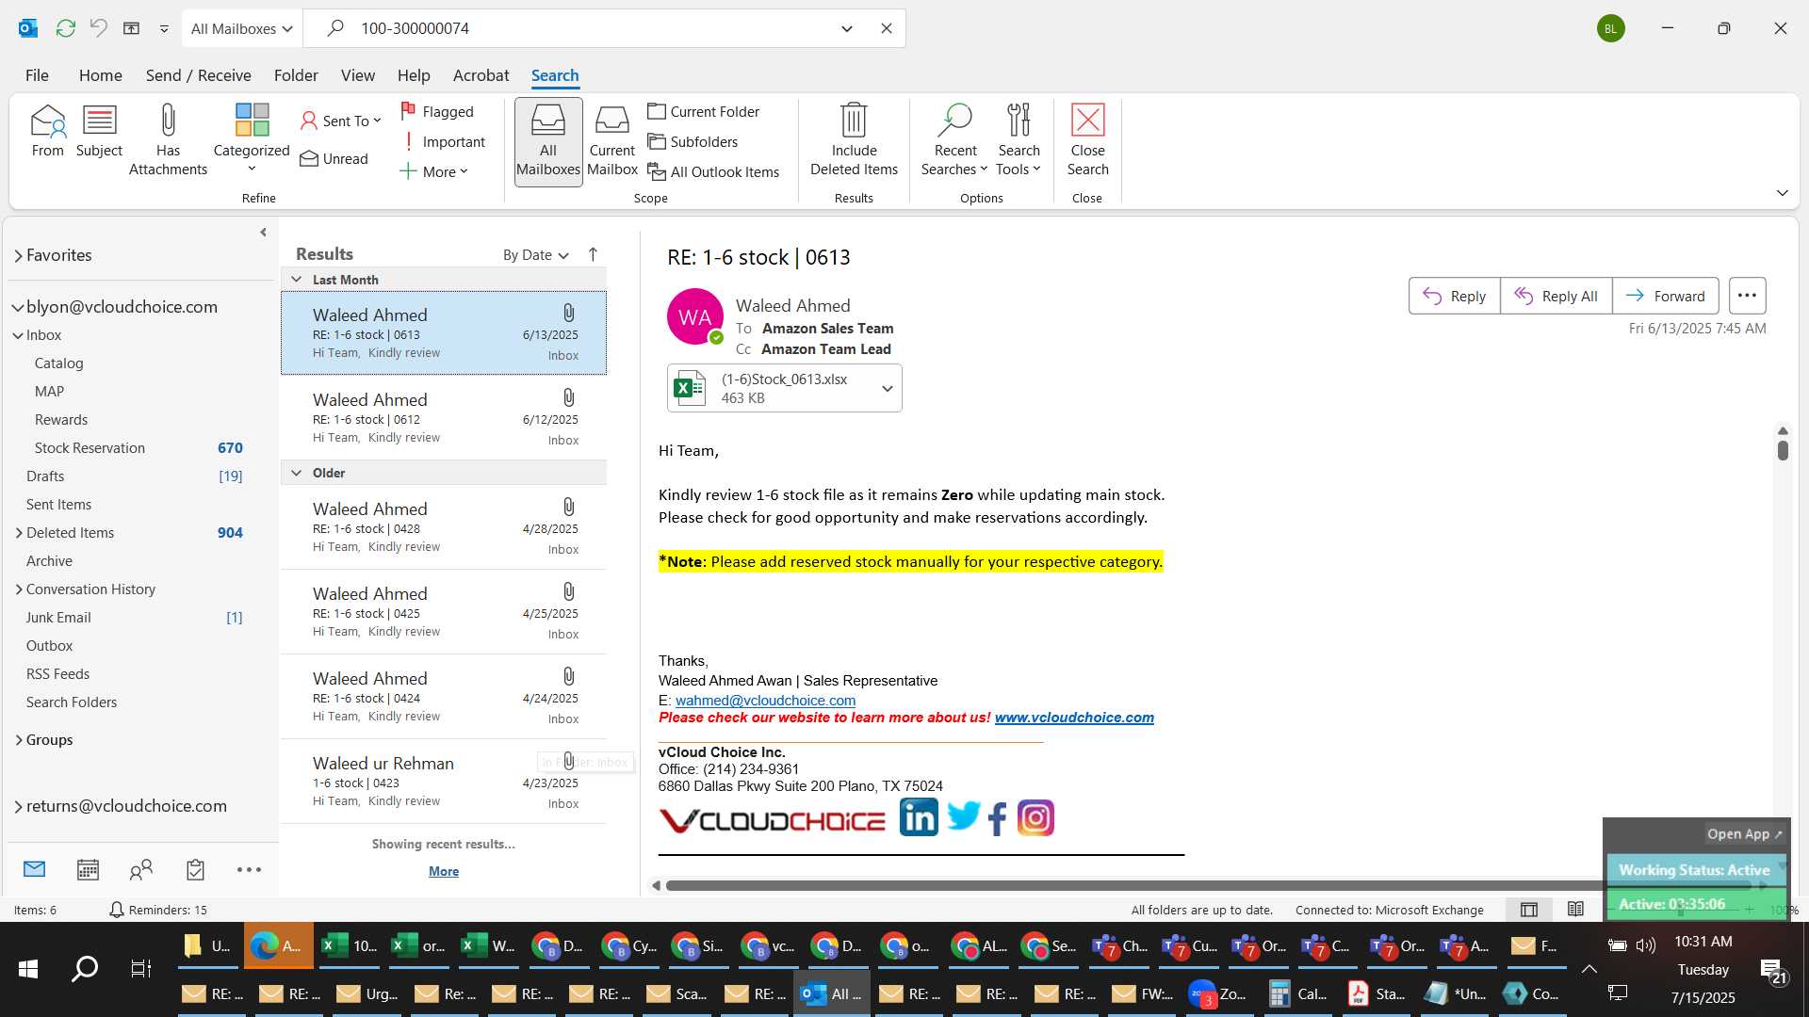Image resolution: width=1809 pixels, height=1017 pixels.
Task: Open the Waleed ur Rehman email
Action: tap(444, 782)
